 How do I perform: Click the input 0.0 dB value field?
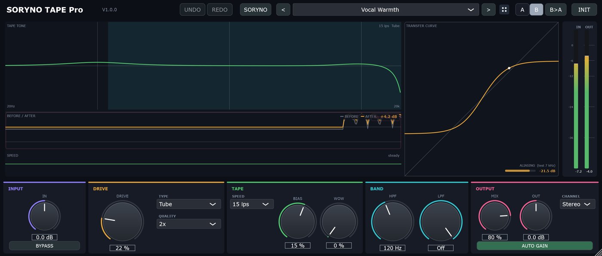[x=44, y=237]
